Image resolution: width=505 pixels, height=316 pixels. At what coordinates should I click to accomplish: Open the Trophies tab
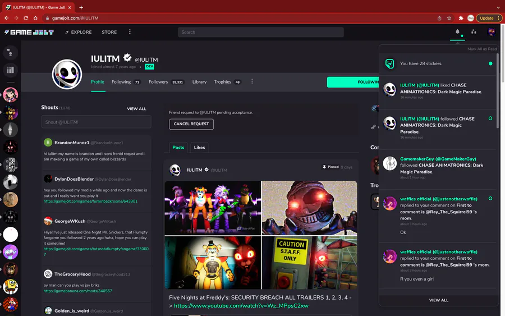[x=227, y=82]
